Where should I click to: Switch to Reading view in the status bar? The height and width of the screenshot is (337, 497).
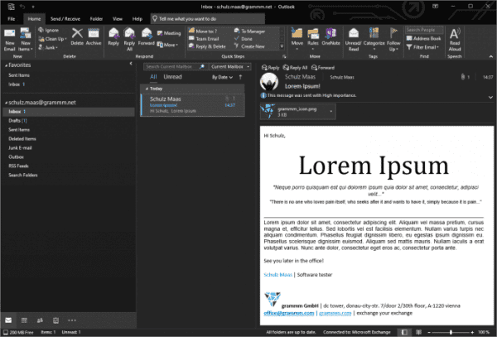(418, 332)
